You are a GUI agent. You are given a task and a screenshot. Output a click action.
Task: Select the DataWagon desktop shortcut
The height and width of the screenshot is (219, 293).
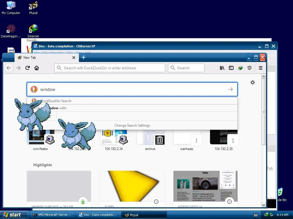[11, 31]
